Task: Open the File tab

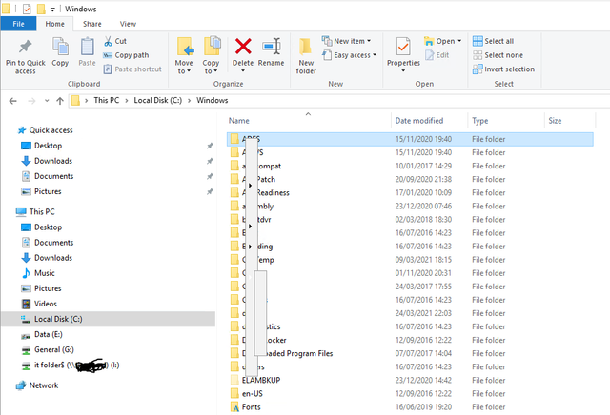Action: coord(19,24)
